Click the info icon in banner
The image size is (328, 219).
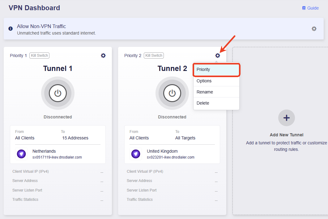tap(11, 29)
